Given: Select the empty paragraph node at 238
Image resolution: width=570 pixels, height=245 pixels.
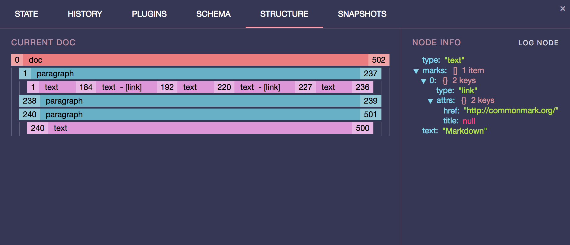Looking at the screenshot, I should (200, 101).
